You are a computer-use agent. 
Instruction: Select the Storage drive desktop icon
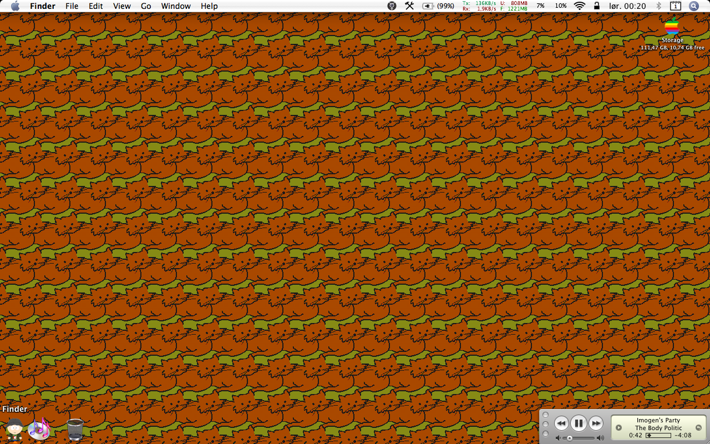(x=672, y=27)
